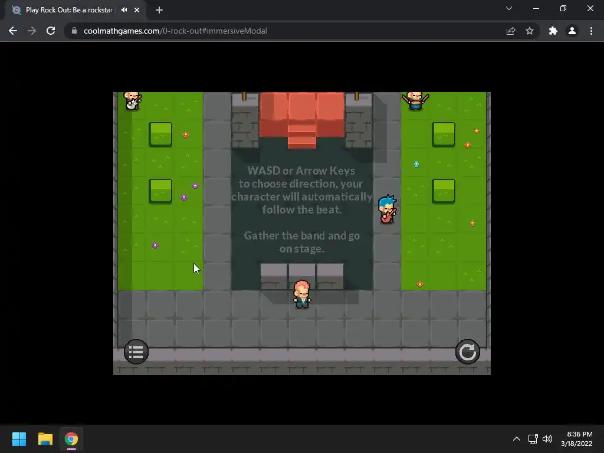Open the game menu list button

(x=136, y=352)
